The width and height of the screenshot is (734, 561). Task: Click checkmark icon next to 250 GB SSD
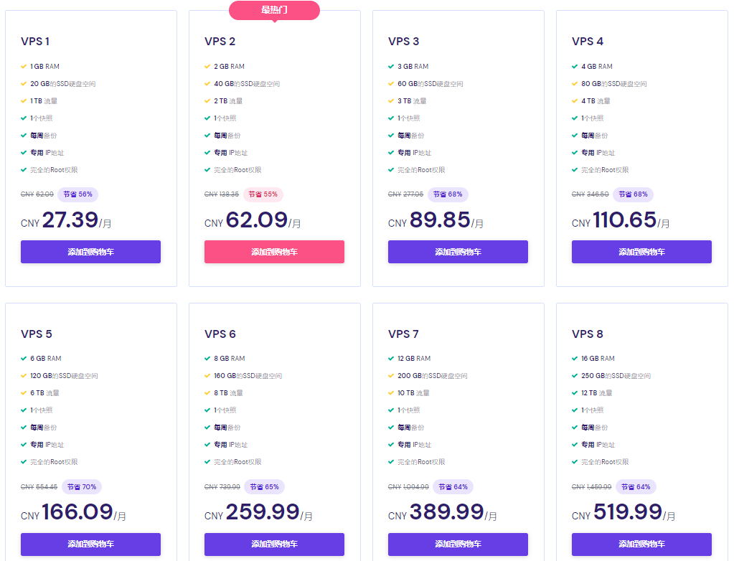pos(575,376)
